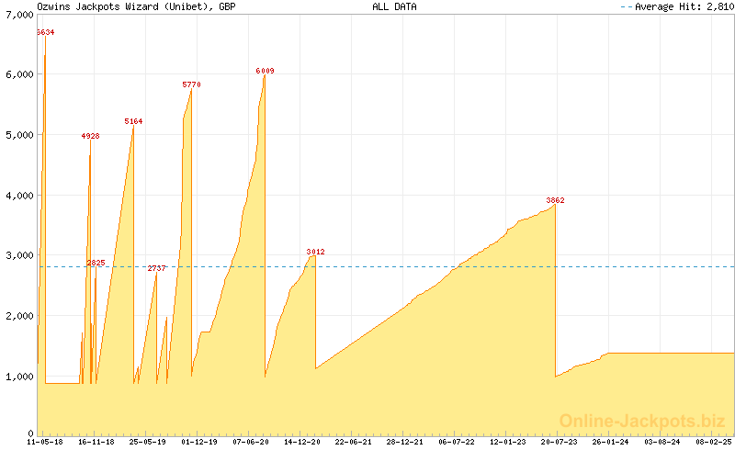Select the 6634 peak label
This screenshot has height=450, width=735.
[45, 32]
